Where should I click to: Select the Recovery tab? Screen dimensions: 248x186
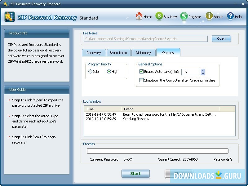(94, 53)
